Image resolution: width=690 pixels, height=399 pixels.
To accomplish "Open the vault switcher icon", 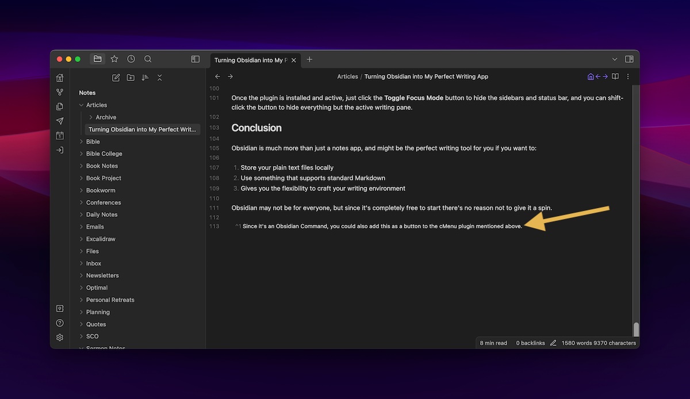I will pyautogui.click(x=60, y=309).
